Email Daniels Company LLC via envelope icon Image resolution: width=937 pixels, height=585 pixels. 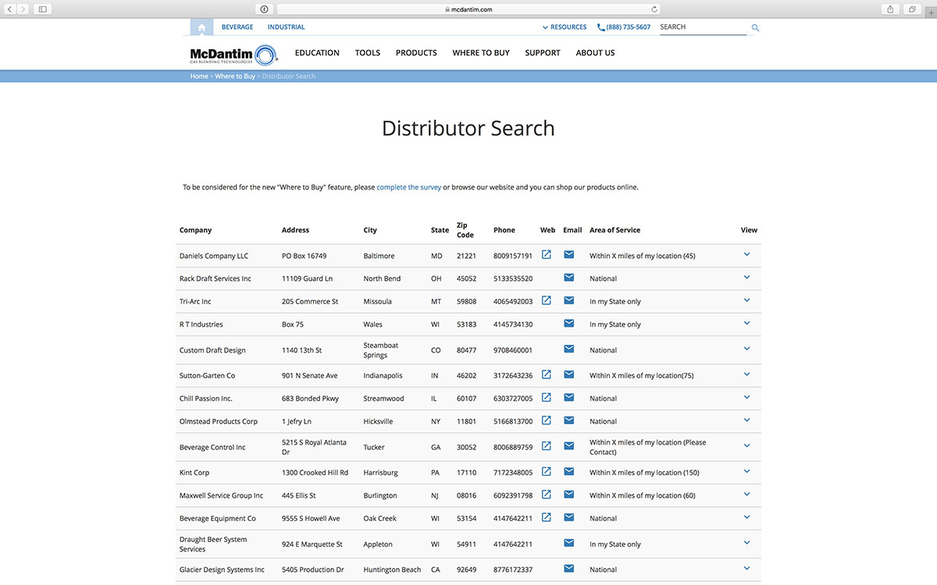tap(569, 255)
